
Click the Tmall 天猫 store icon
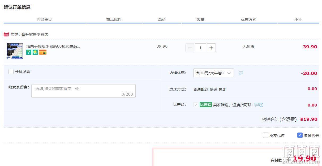tap(6, 35)
